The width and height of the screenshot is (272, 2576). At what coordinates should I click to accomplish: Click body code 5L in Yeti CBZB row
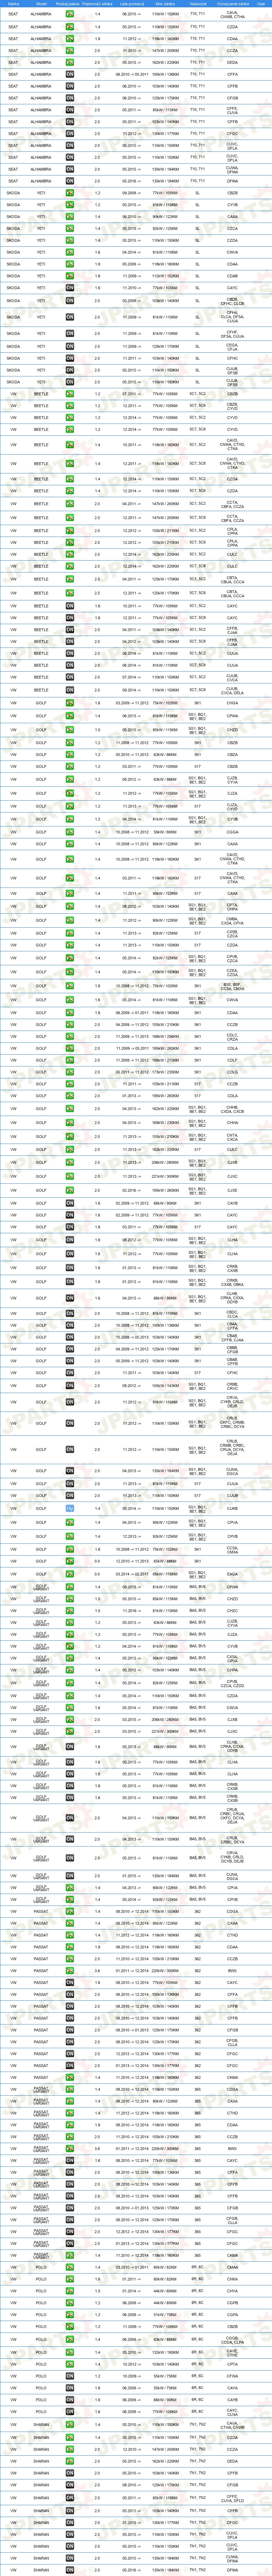(197, 193)
